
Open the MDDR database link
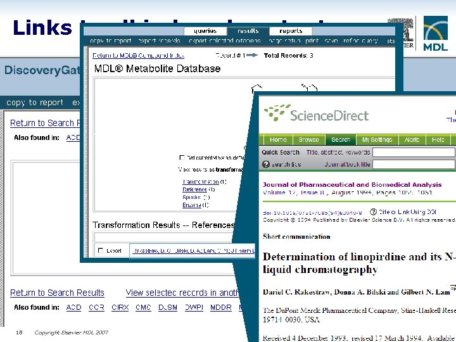coord(221,307)
